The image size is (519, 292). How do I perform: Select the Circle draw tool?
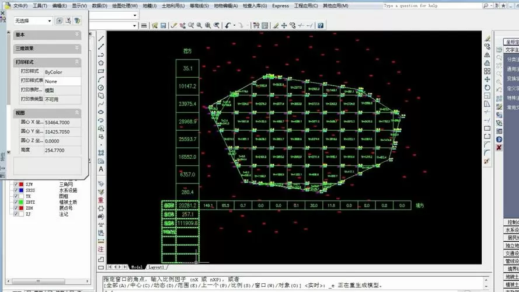point(101,88)
